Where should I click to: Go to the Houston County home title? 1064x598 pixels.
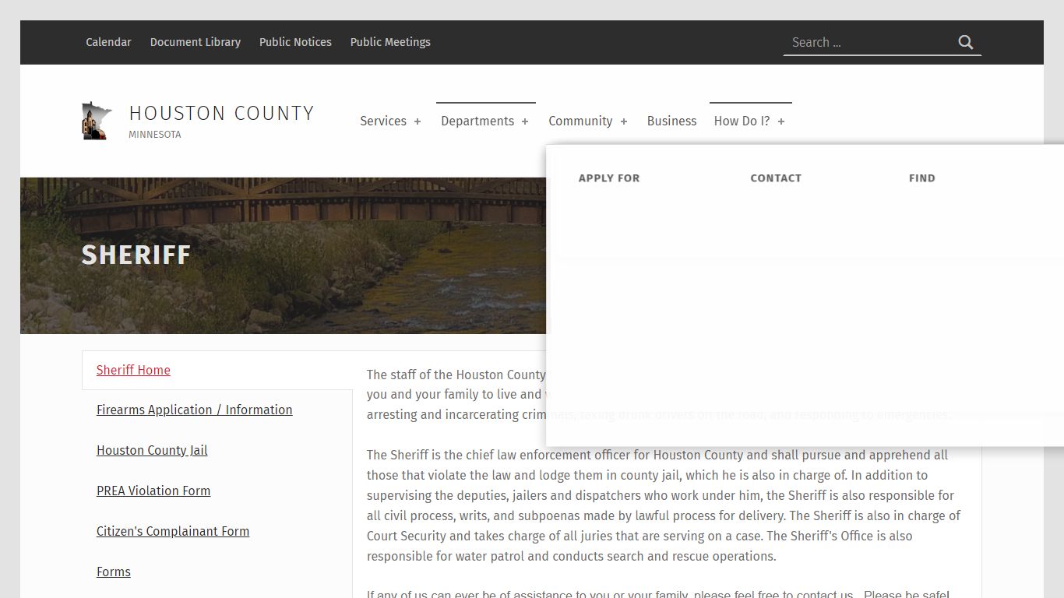[221, 113]
